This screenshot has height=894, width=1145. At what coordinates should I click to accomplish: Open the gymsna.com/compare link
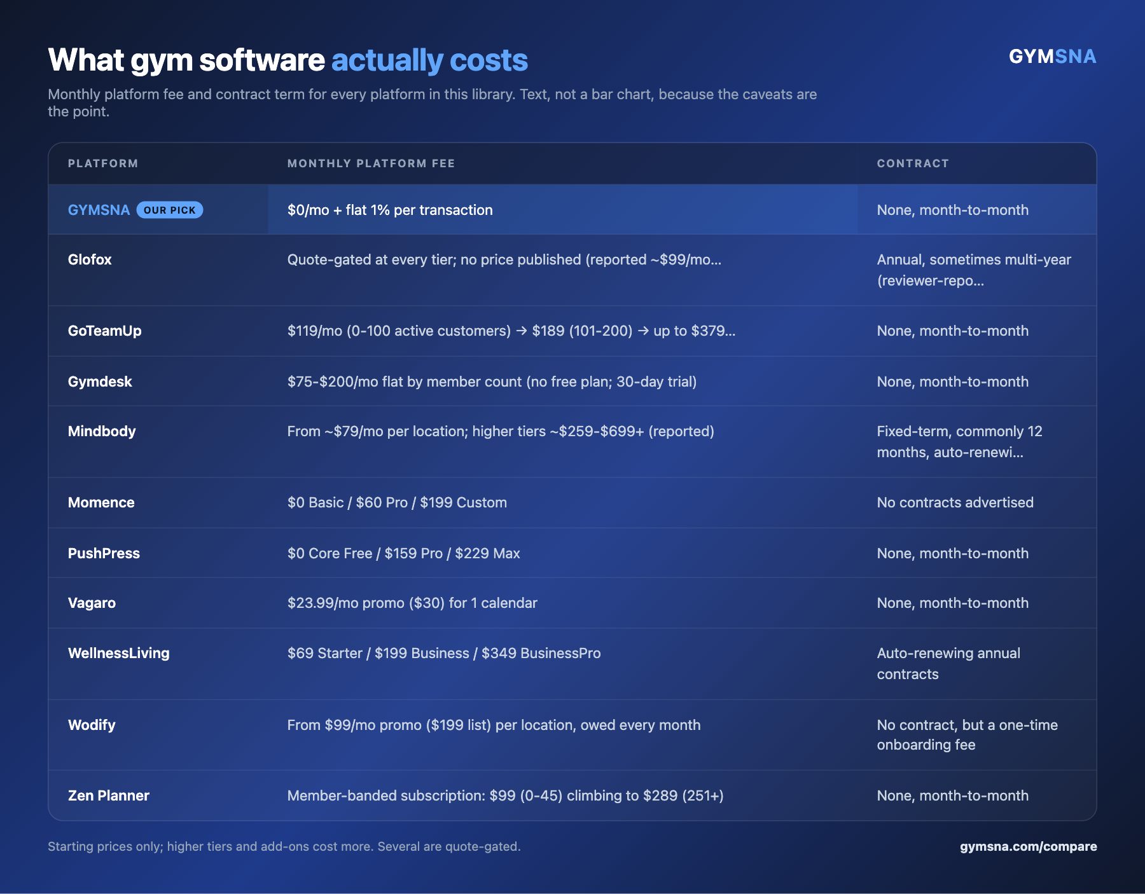click(x=1028, y=846)
